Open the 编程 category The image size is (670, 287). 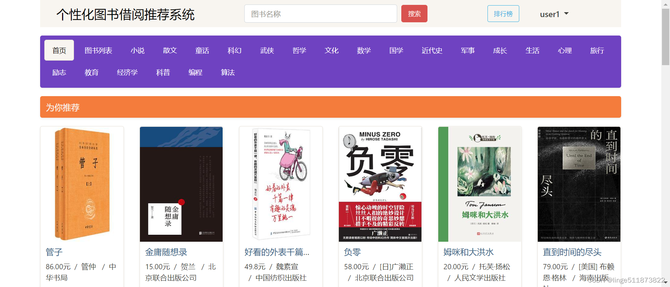point(195,72)
